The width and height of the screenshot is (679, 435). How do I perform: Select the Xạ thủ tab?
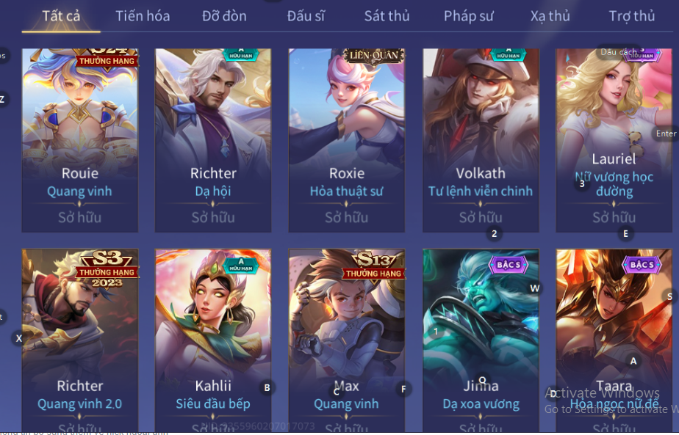(550, 16)
